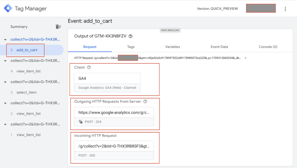
Task: Go to the Event Data tab
Action: pos(219,47)
